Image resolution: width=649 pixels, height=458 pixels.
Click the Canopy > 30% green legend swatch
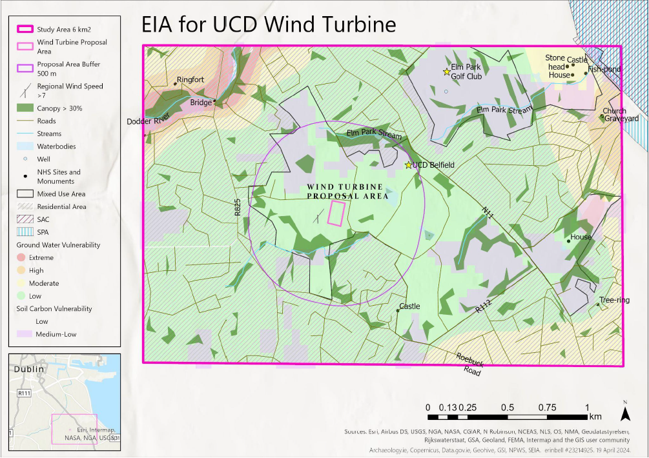[x=25, y=108]
